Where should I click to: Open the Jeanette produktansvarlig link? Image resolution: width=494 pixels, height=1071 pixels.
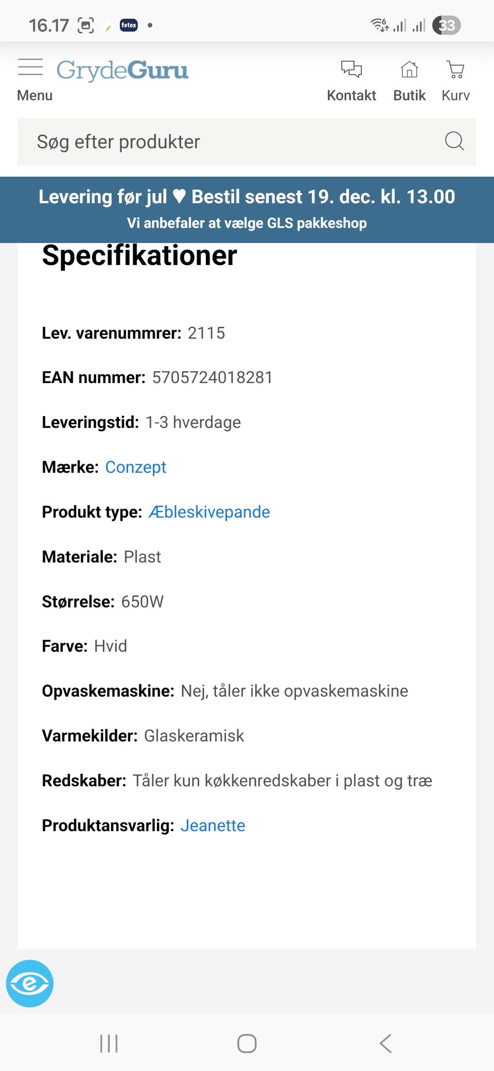[x=213, y=825]
